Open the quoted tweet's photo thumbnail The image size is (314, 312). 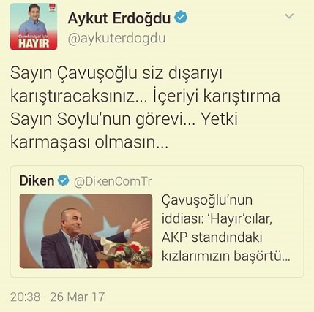coord(86,231)
